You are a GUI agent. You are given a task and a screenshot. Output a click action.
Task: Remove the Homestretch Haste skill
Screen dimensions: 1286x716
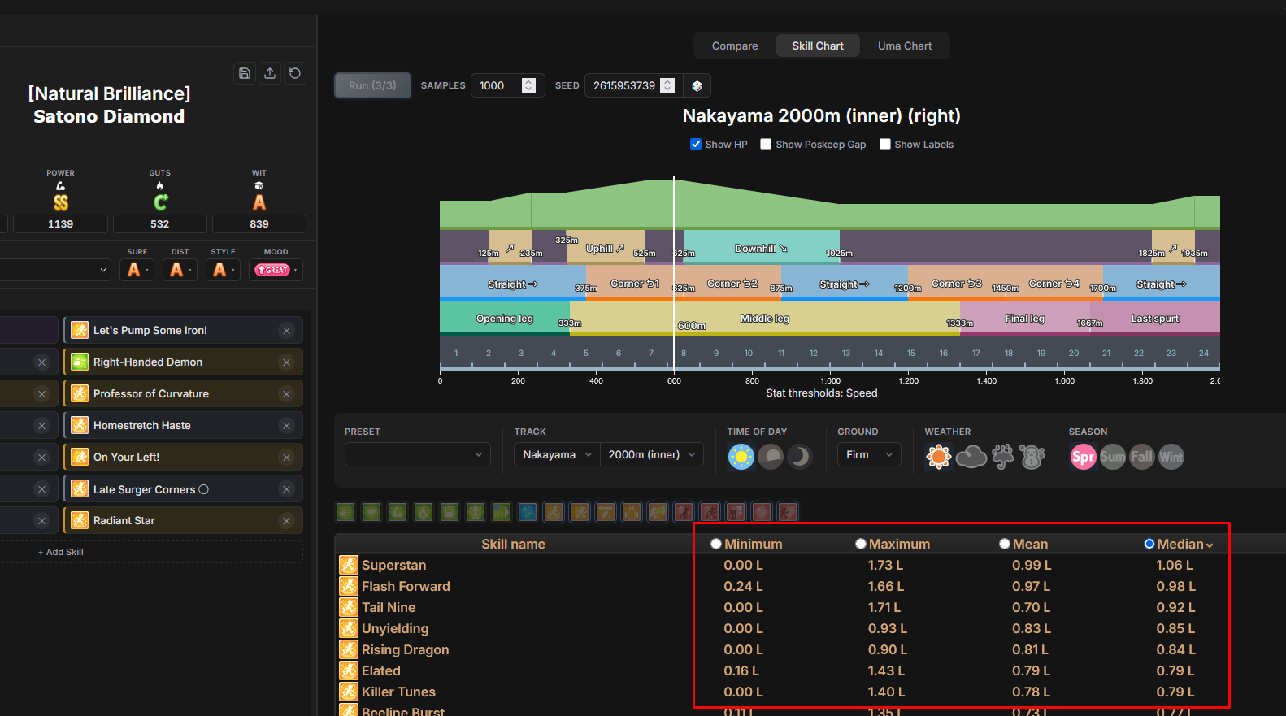tap(286, 426)
